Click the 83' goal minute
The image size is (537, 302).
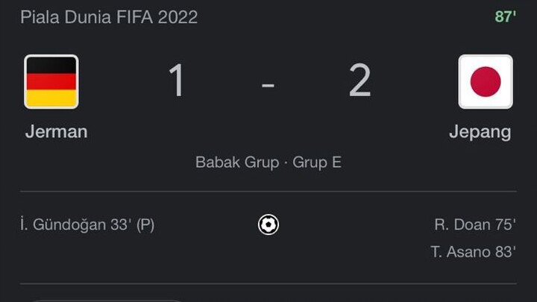click(x=506, y=252)
